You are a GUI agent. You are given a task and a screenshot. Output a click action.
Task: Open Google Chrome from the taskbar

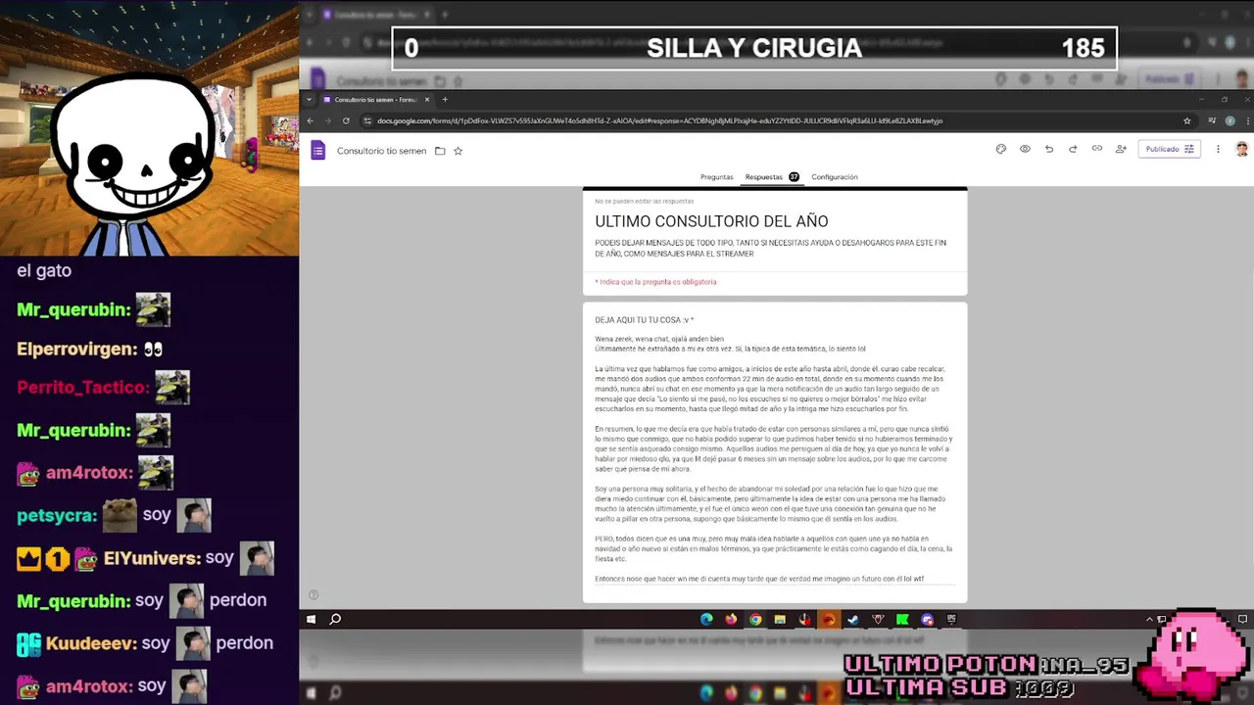755,619
